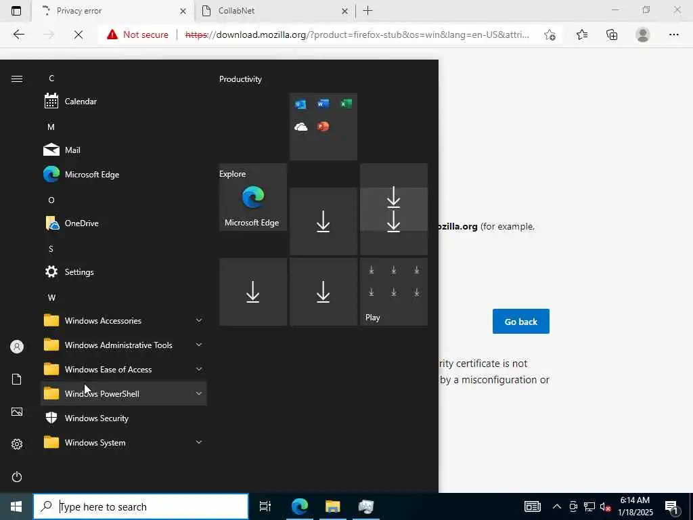
Task: Expand Windows Accessories folder chevron
Action: click(199, 320)
